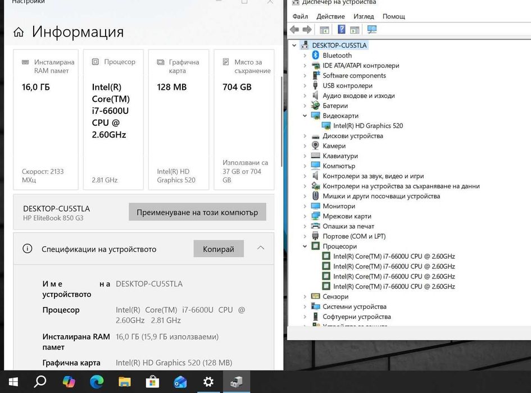The height and width of the screenshot is (393, 531).
Task: Click Преименуване на този компютър button
Action: pos(197,212)
